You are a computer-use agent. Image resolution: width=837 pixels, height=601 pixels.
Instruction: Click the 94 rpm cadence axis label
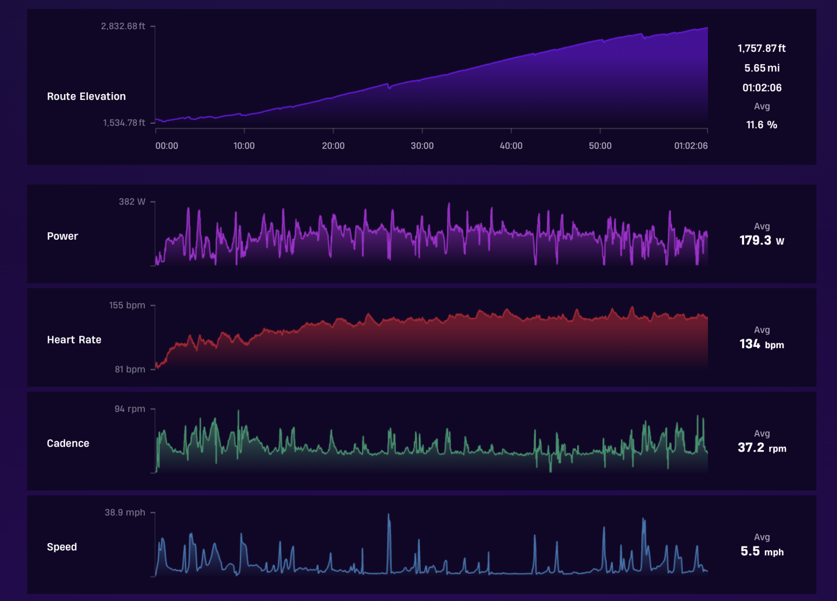pyautogui.click(x=129, y=409)
